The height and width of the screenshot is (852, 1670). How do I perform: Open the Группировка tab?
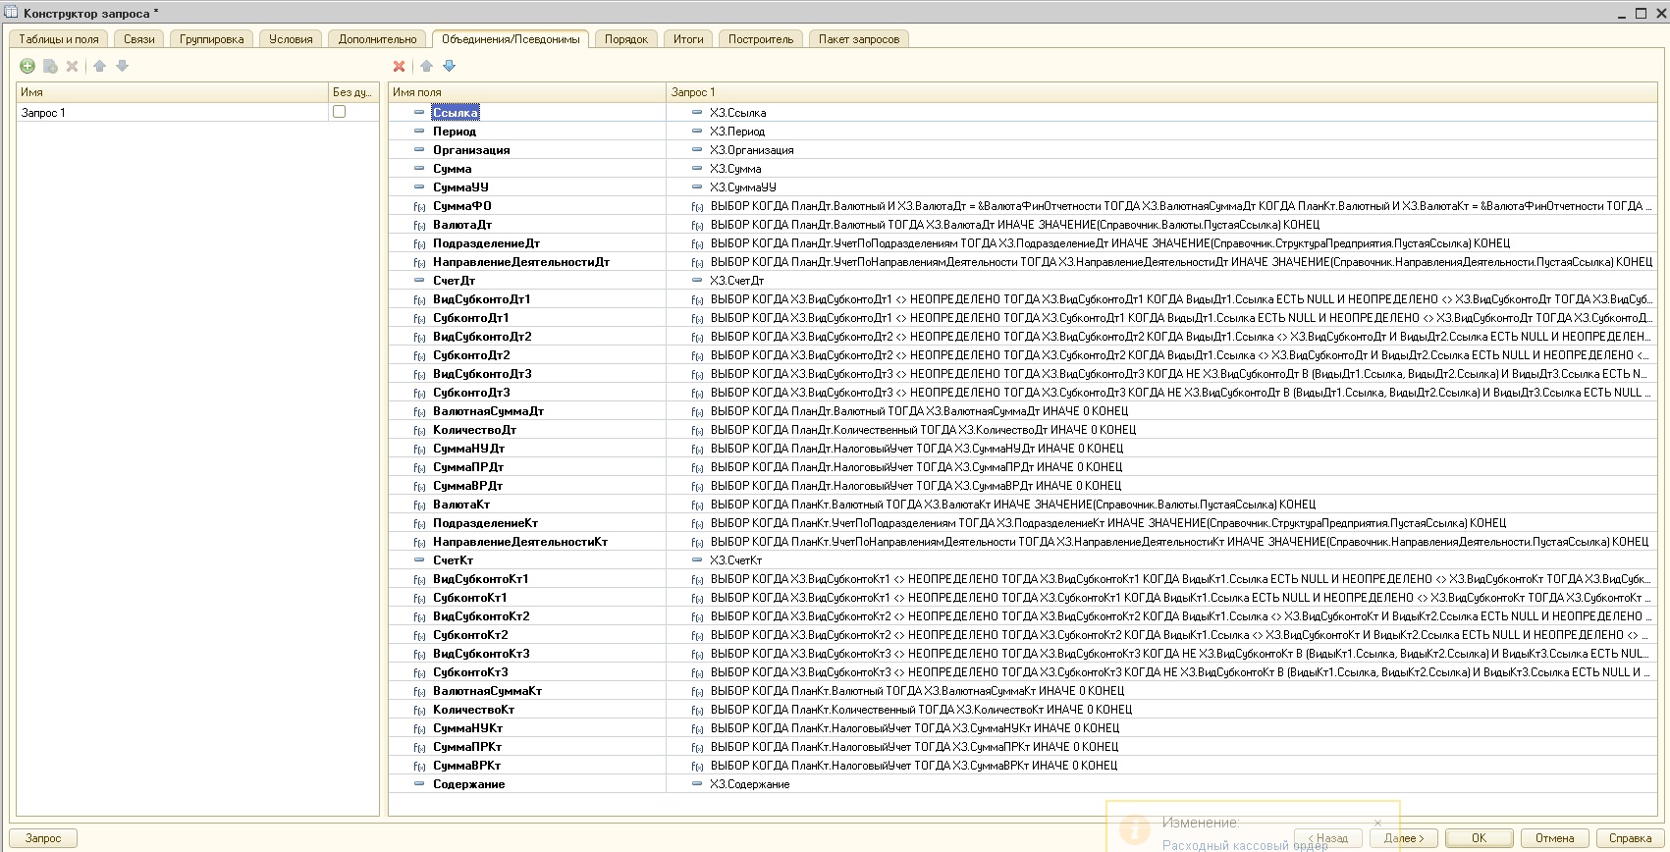click(x=212, y=39)
